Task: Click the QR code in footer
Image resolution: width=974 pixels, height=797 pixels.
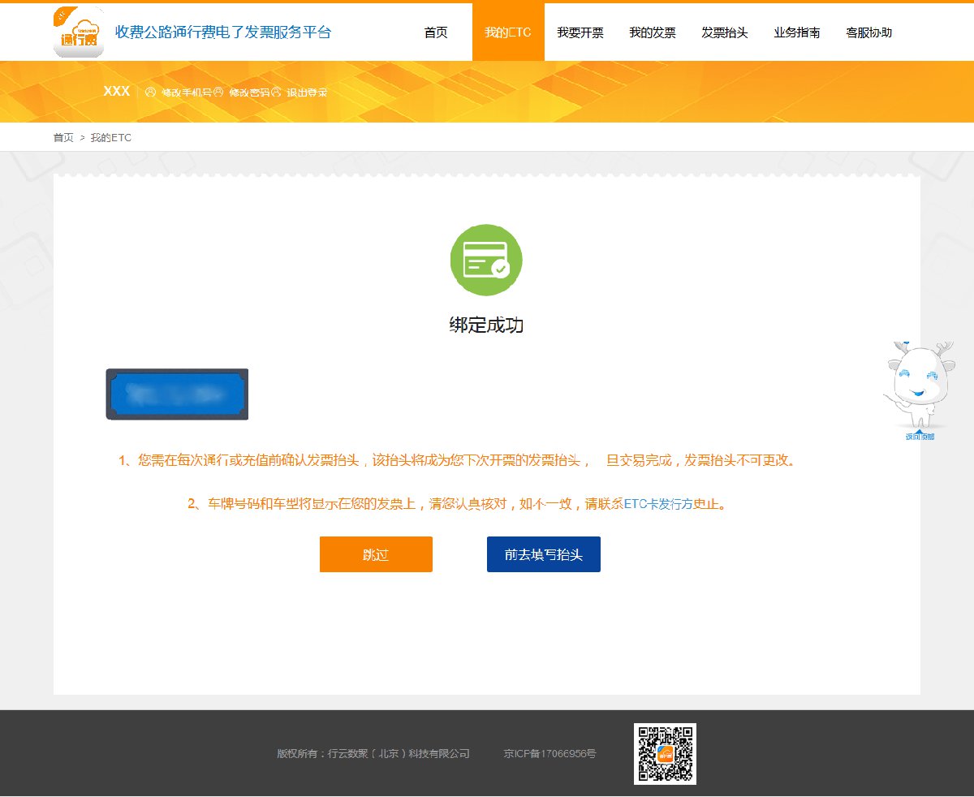Action: [x=665, y=754]
